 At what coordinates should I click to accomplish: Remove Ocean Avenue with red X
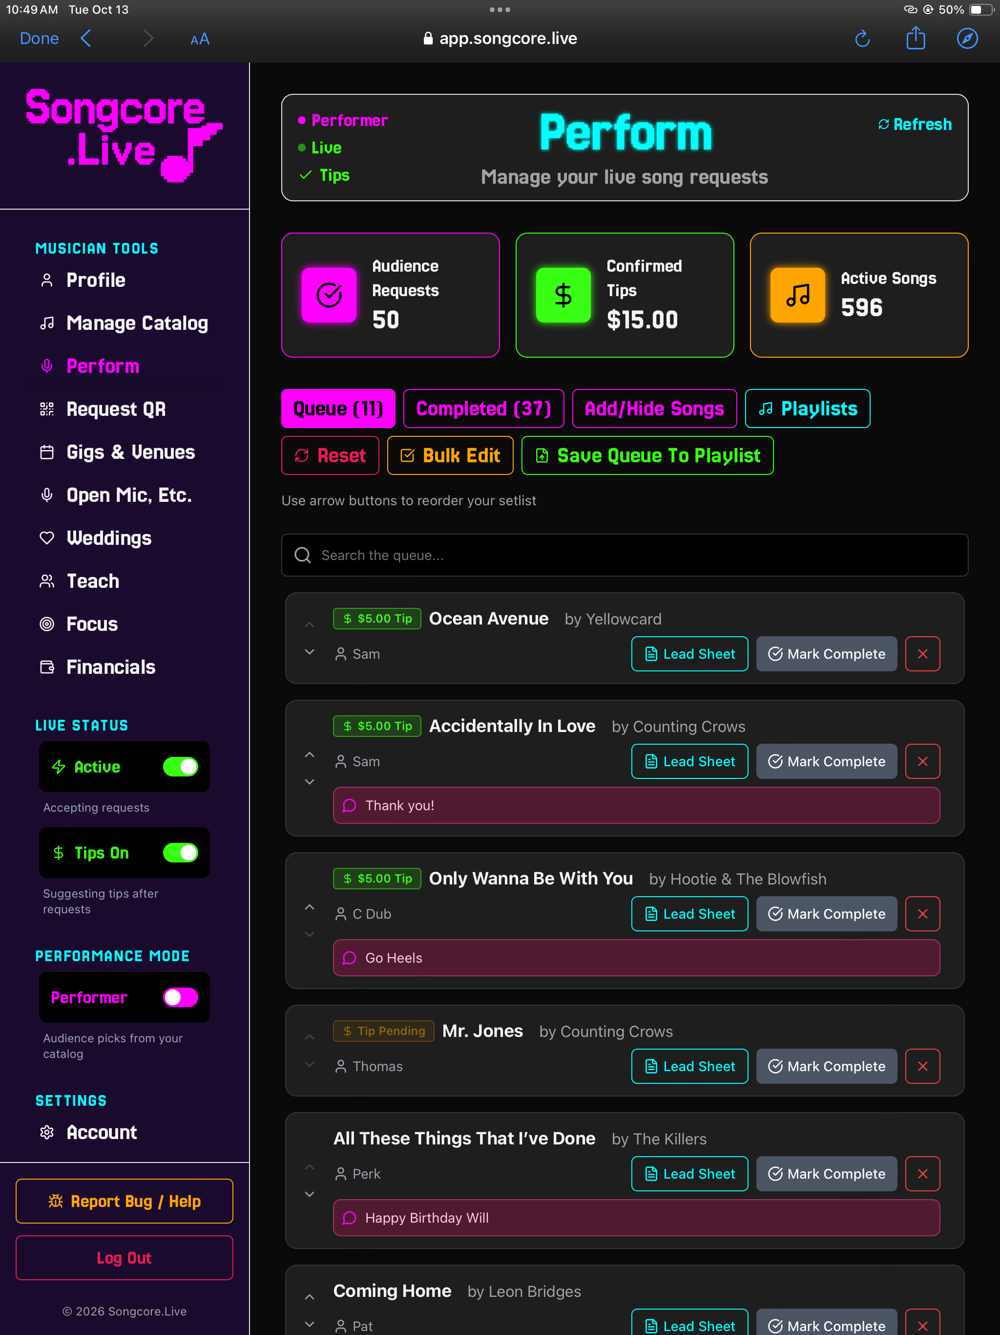922,654
